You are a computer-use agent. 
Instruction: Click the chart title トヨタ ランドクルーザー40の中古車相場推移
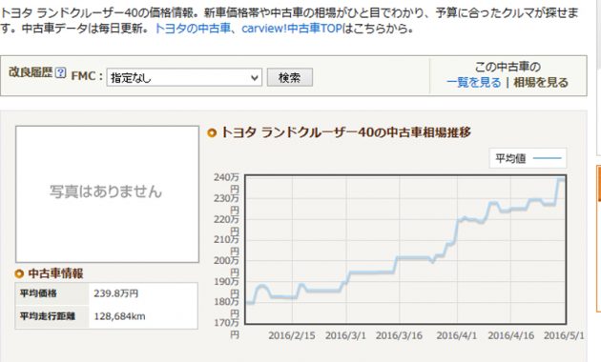pyautogui.click(x=345, y=132)
